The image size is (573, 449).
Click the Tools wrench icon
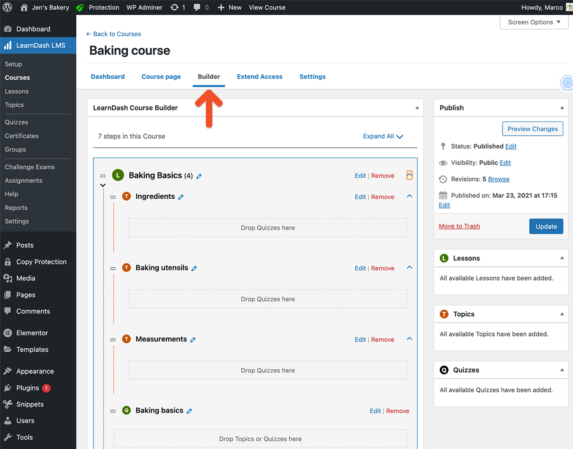point(8,437)
